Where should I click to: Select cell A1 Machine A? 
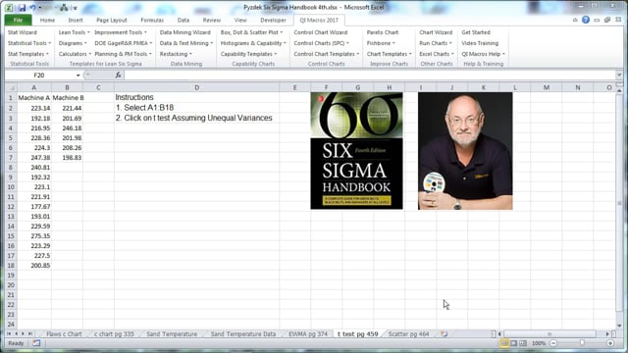point(34,98)
